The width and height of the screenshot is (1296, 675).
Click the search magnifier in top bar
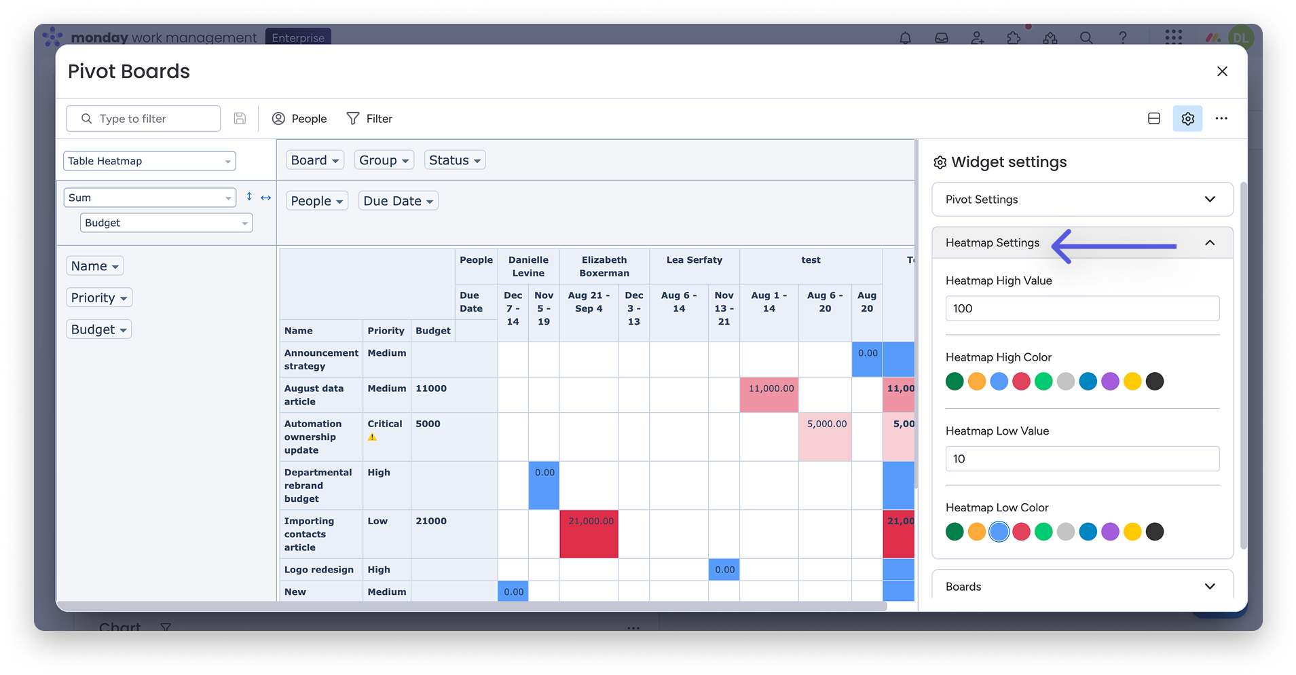[1086, 38]
